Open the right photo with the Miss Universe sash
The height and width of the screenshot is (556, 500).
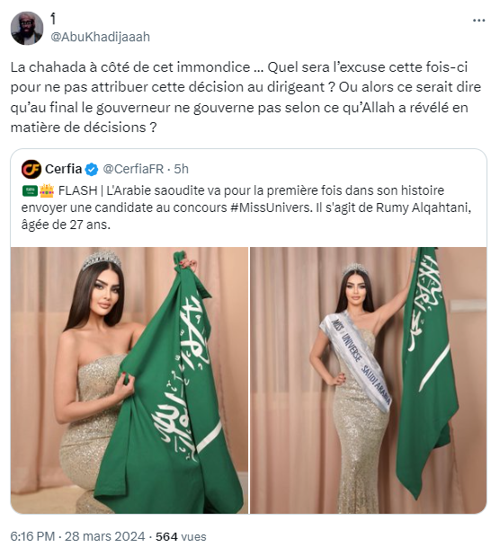point(368,380)
